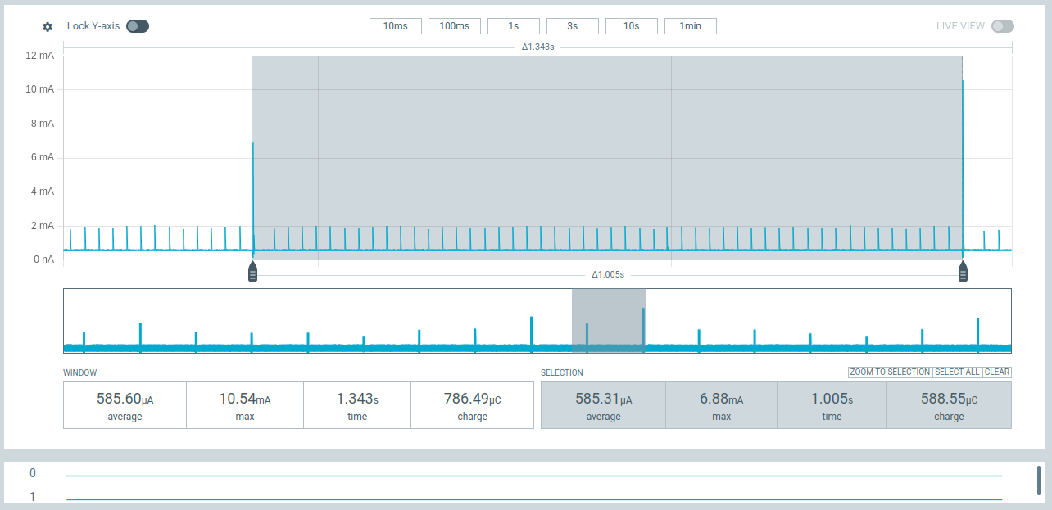Set time window to 100ms
Image resolution: width=1052 pixels, height=510 pixels.
point(454,26)
